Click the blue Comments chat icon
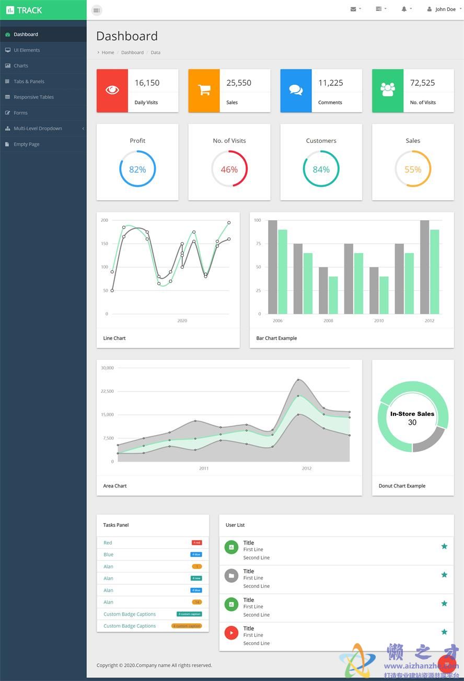This screenshot has height=681, width=464. click(x=296, y=90)
